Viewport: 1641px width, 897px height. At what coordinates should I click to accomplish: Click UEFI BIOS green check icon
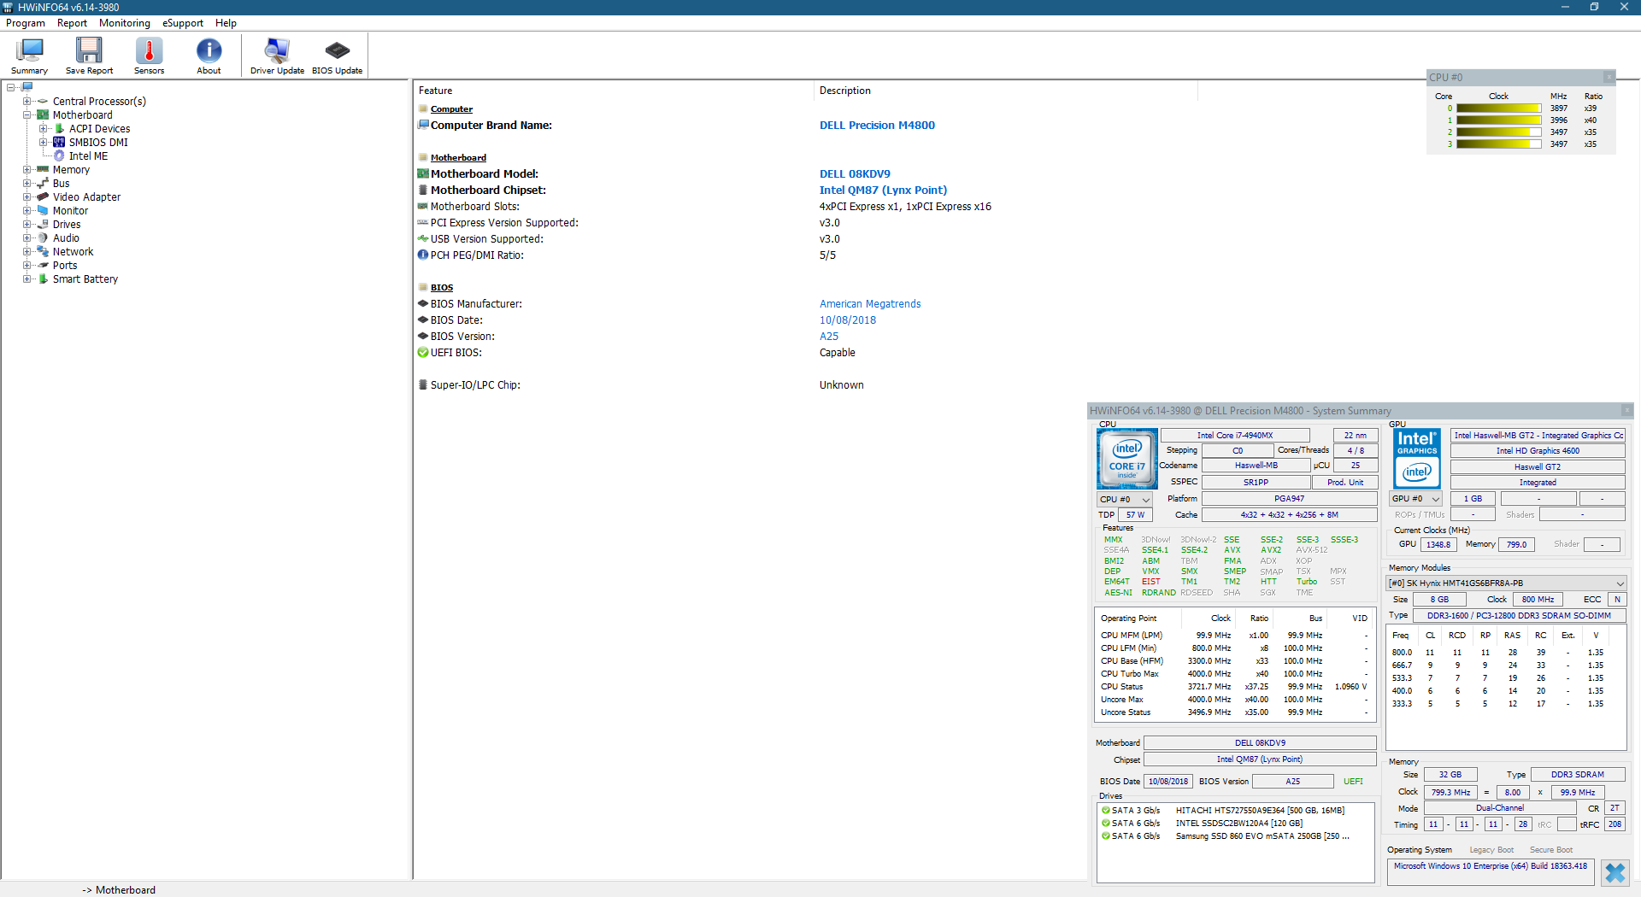coord(422,353)
